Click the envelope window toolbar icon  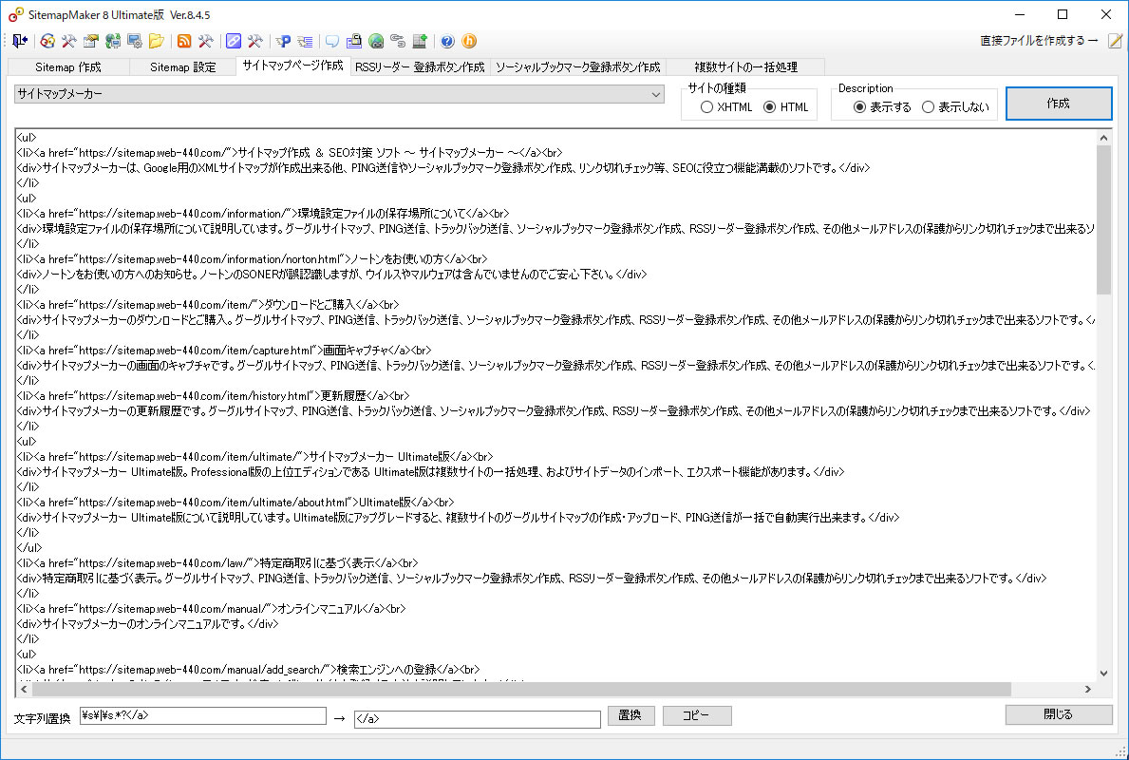click(91, 41)
